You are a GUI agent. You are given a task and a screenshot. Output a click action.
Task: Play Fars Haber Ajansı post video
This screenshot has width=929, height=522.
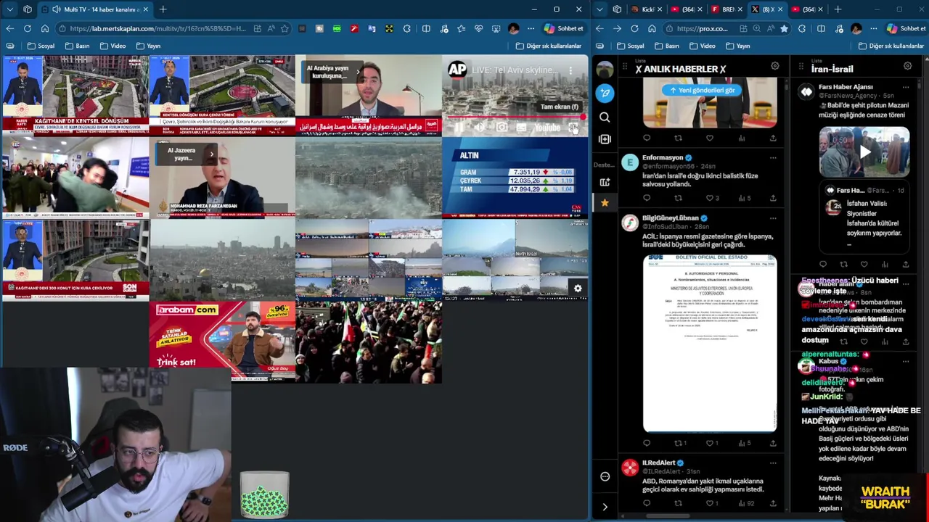[864, 152]
